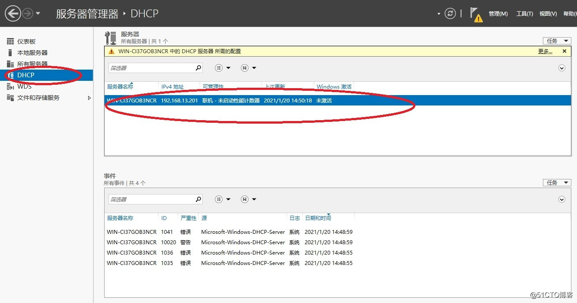
Task: Close the yellow DHCP configuration warning bar
Action: point(564,51)
